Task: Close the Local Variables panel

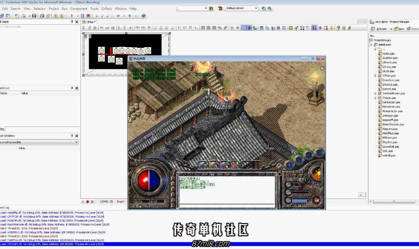Action: tap(77, 136)
